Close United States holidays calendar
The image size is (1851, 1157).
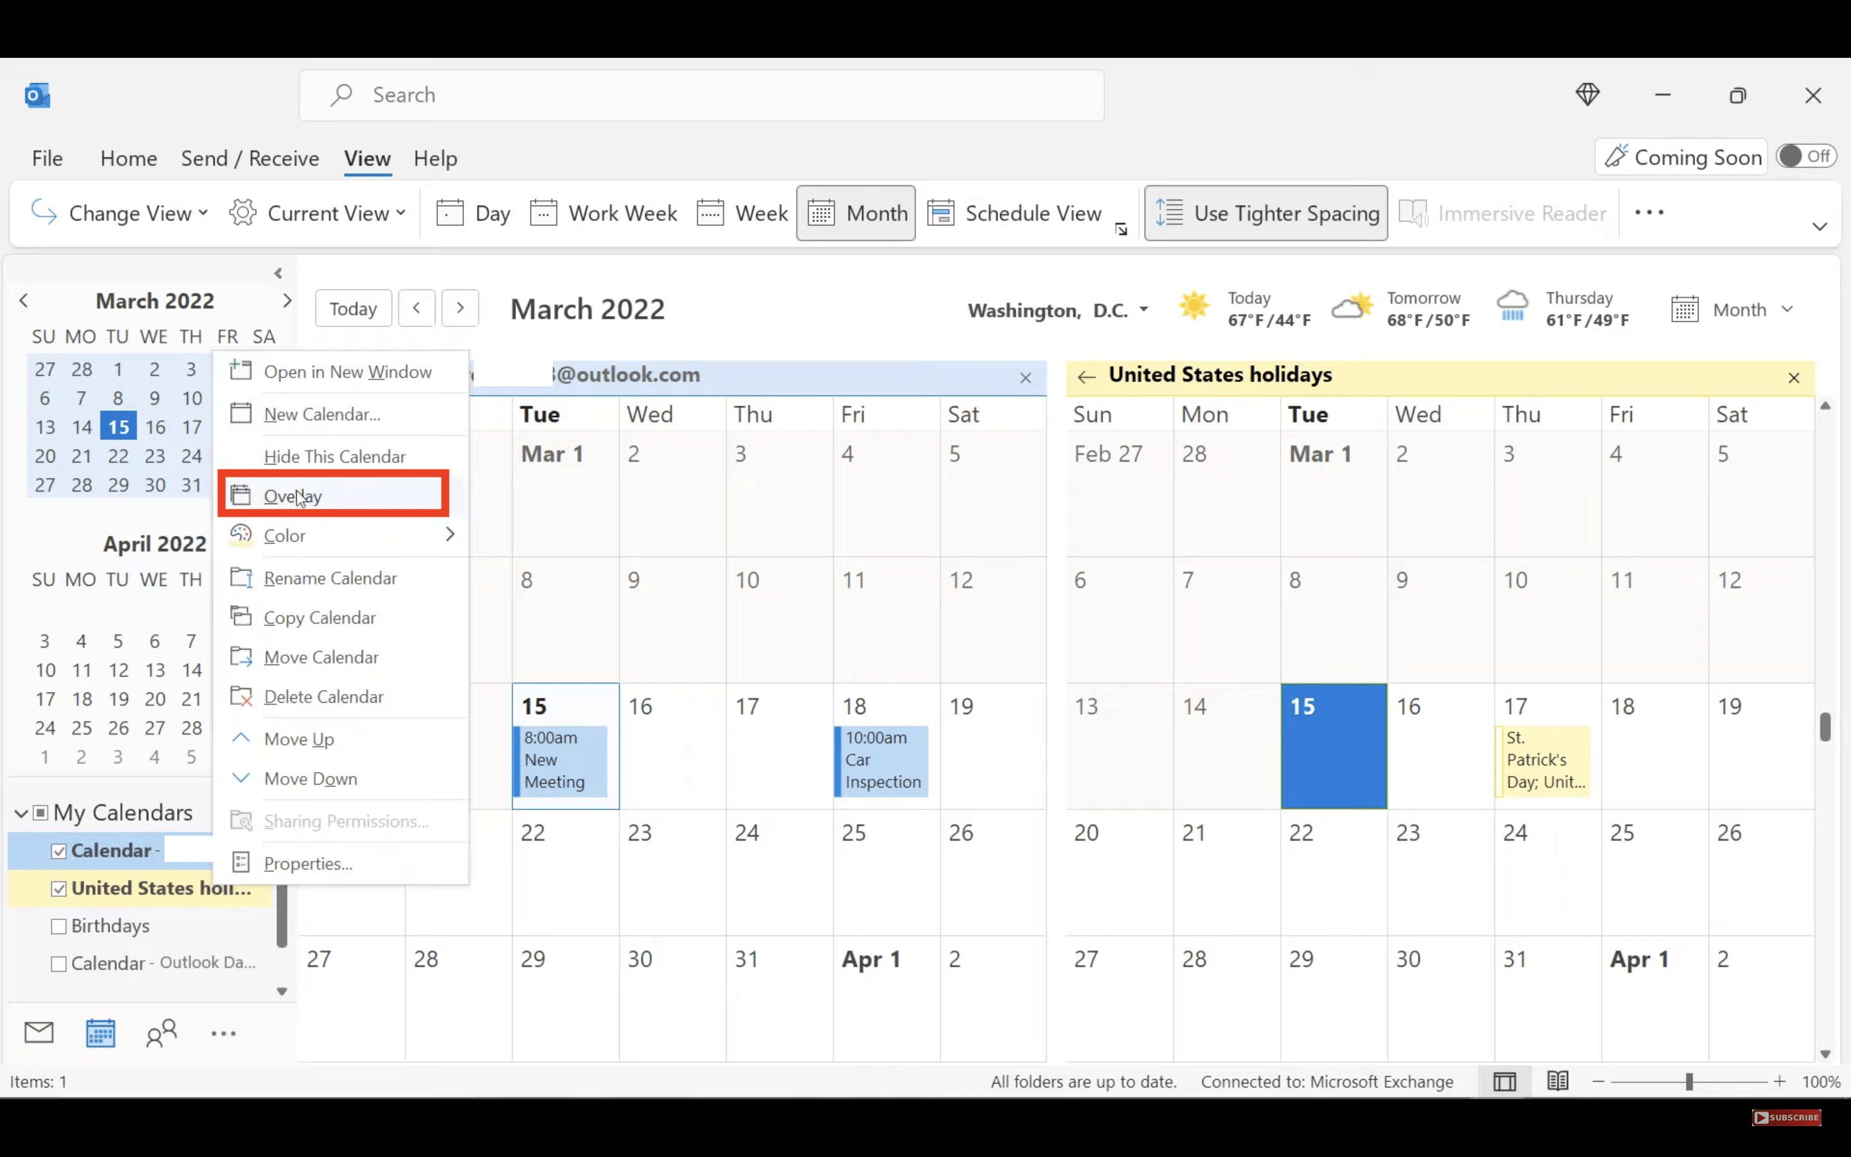point(1794,378)
